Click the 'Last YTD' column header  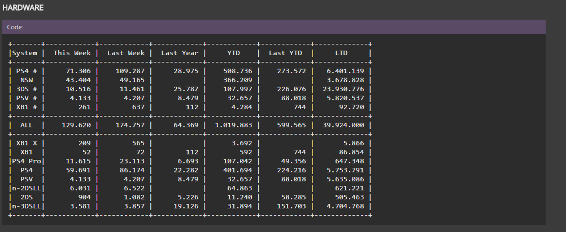(285, 53)
